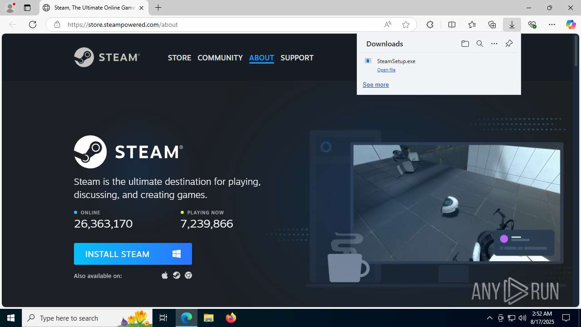
Task: Open the Collections icon
Action: pyautogui.click(x=492, y=25)
